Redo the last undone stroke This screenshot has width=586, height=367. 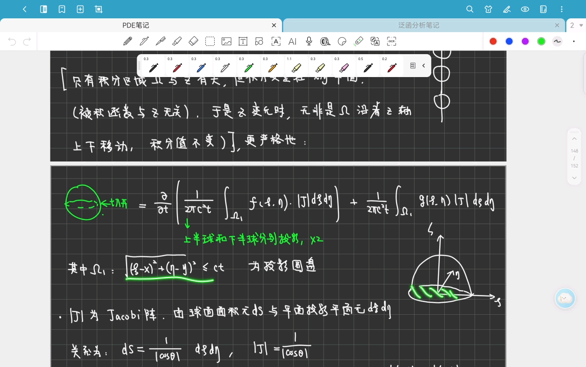[x=27, y=42]
